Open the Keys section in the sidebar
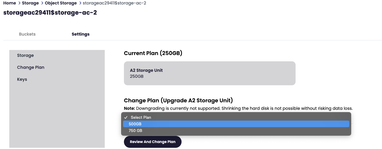The image size is (382, 149). tap(22, 79)
